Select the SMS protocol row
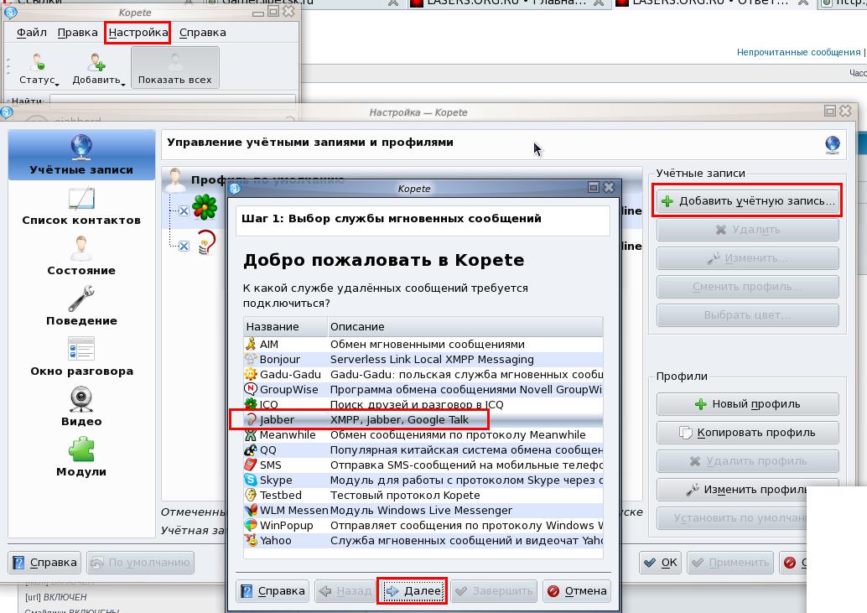 pos(423,465)
